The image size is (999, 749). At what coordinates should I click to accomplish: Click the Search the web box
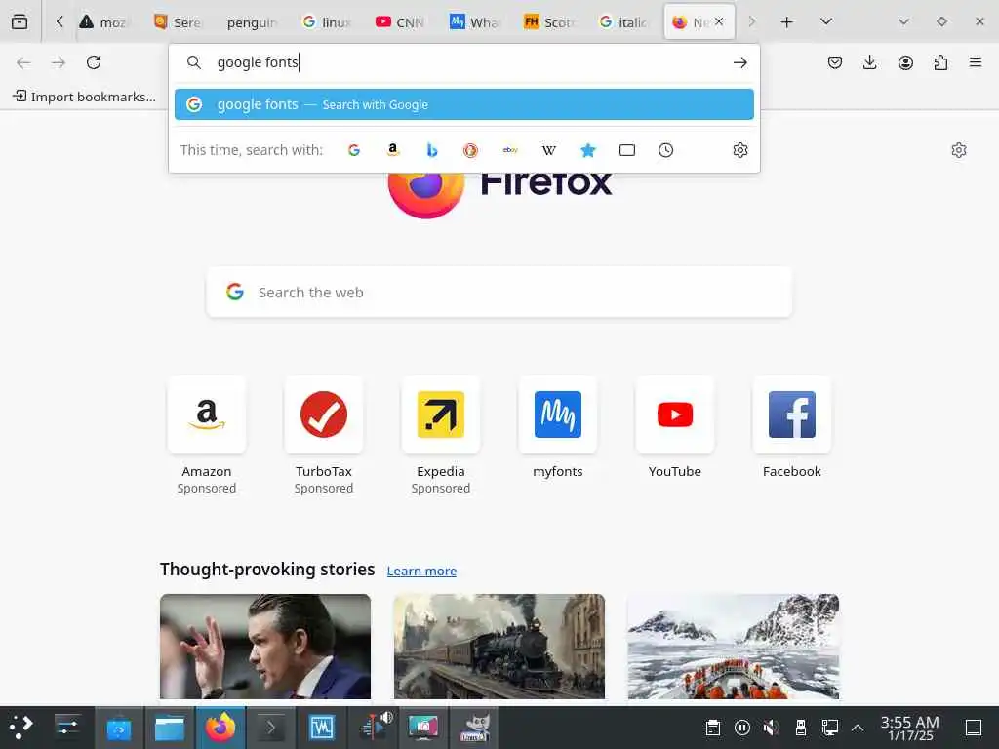point(499,293)
